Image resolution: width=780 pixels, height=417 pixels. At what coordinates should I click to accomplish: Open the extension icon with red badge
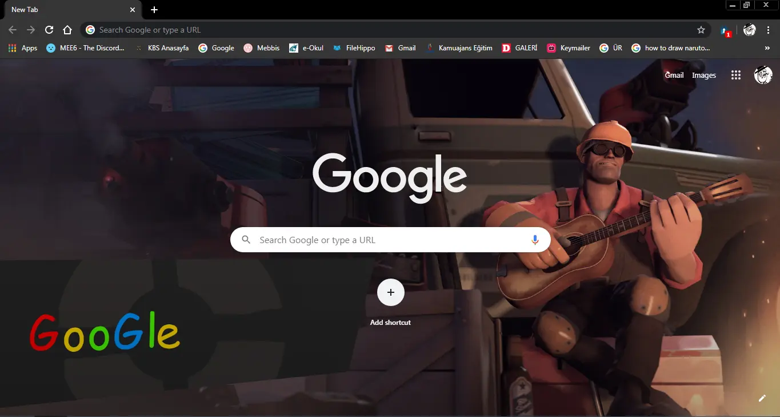[x=725, y=31]
